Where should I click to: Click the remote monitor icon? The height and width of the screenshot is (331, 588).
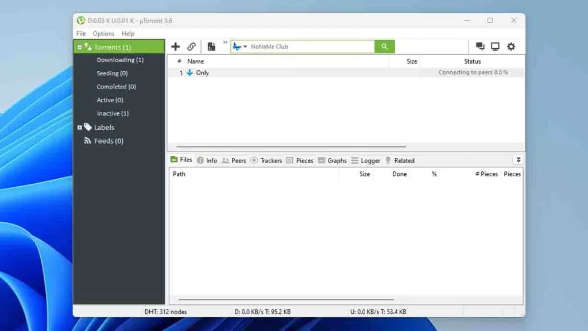(x=496, y=47)
